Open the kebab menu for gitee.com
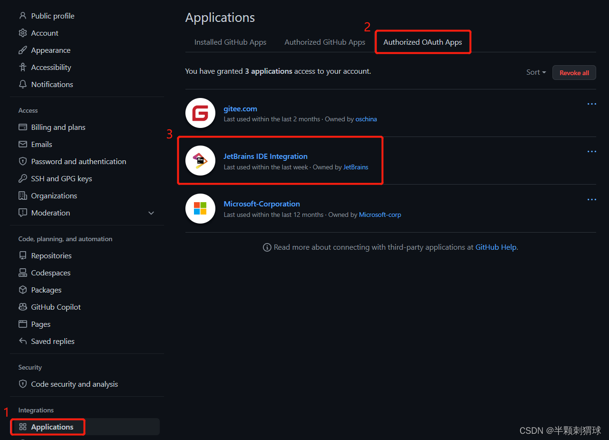The height and width of the screenshot is (440, 609). point(591,104)
